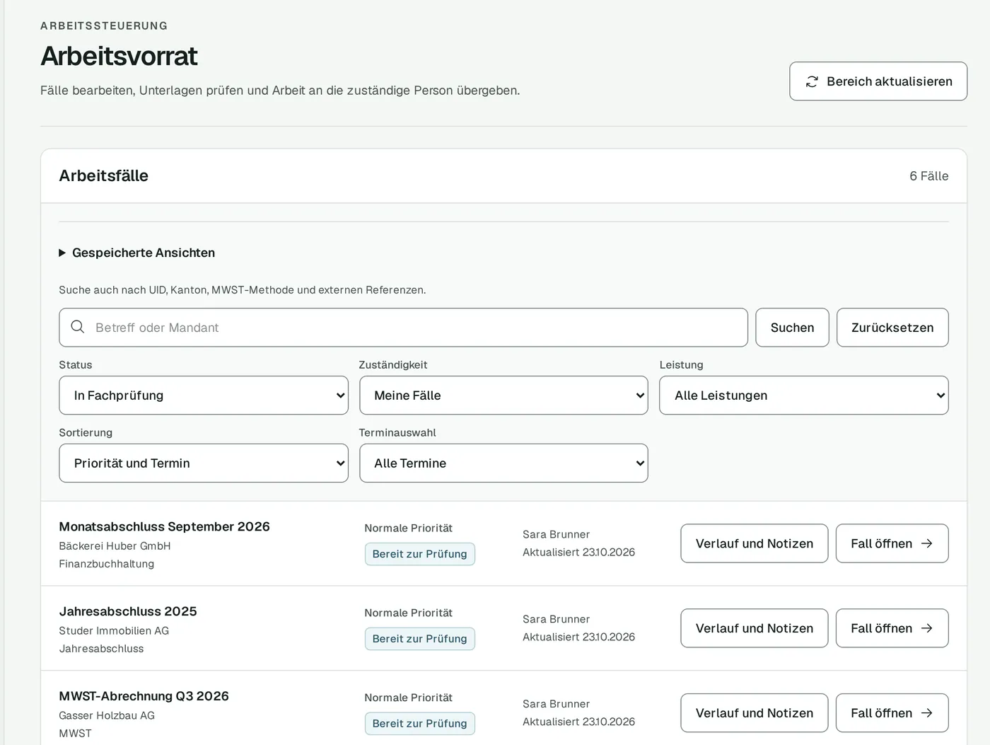Focus the Betreff oder Mandant search field
Screen dimensions: 990x745
tap(403, 328)
